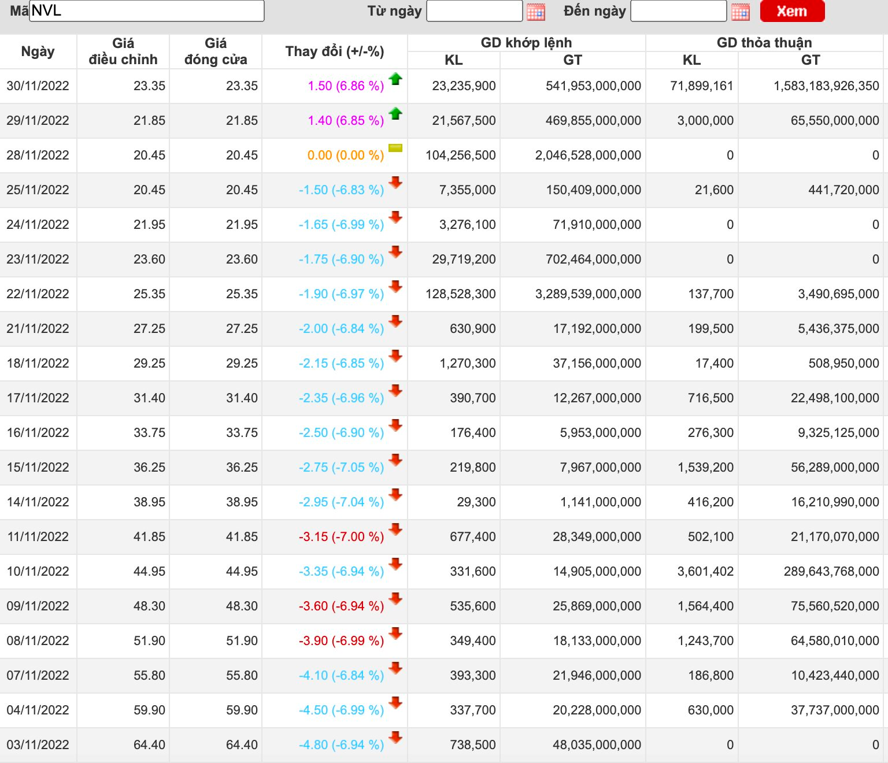
Task: Open the 'Đến ngày' calendar picker icon
Action: pos(740,12)
